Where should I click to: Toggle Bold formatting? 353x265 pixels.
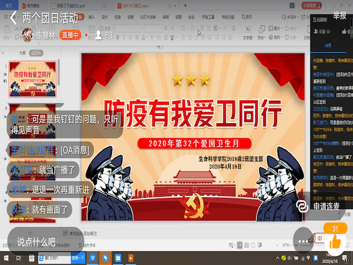(x=118, y=38)
